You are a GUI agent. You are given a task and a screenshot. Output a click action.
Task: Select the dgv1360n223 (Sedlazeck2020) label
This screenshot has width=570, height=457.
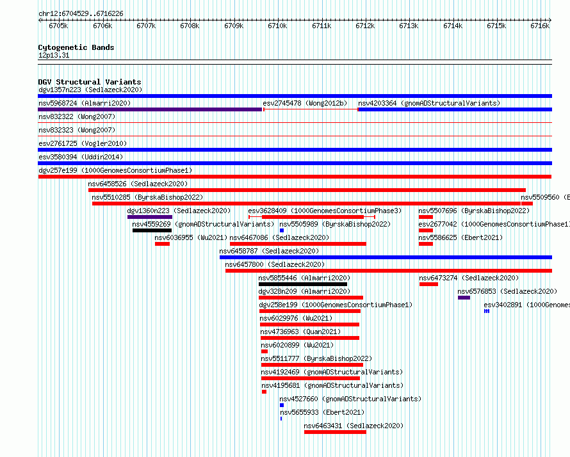pyautogui.click(x=179, y=211)
